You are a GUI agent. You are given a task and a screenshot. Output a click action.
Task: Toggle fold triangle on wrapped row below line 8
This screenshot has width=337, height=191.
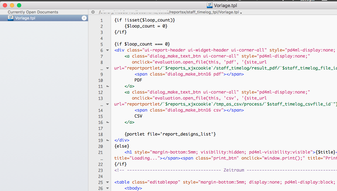tap(108, 68)
